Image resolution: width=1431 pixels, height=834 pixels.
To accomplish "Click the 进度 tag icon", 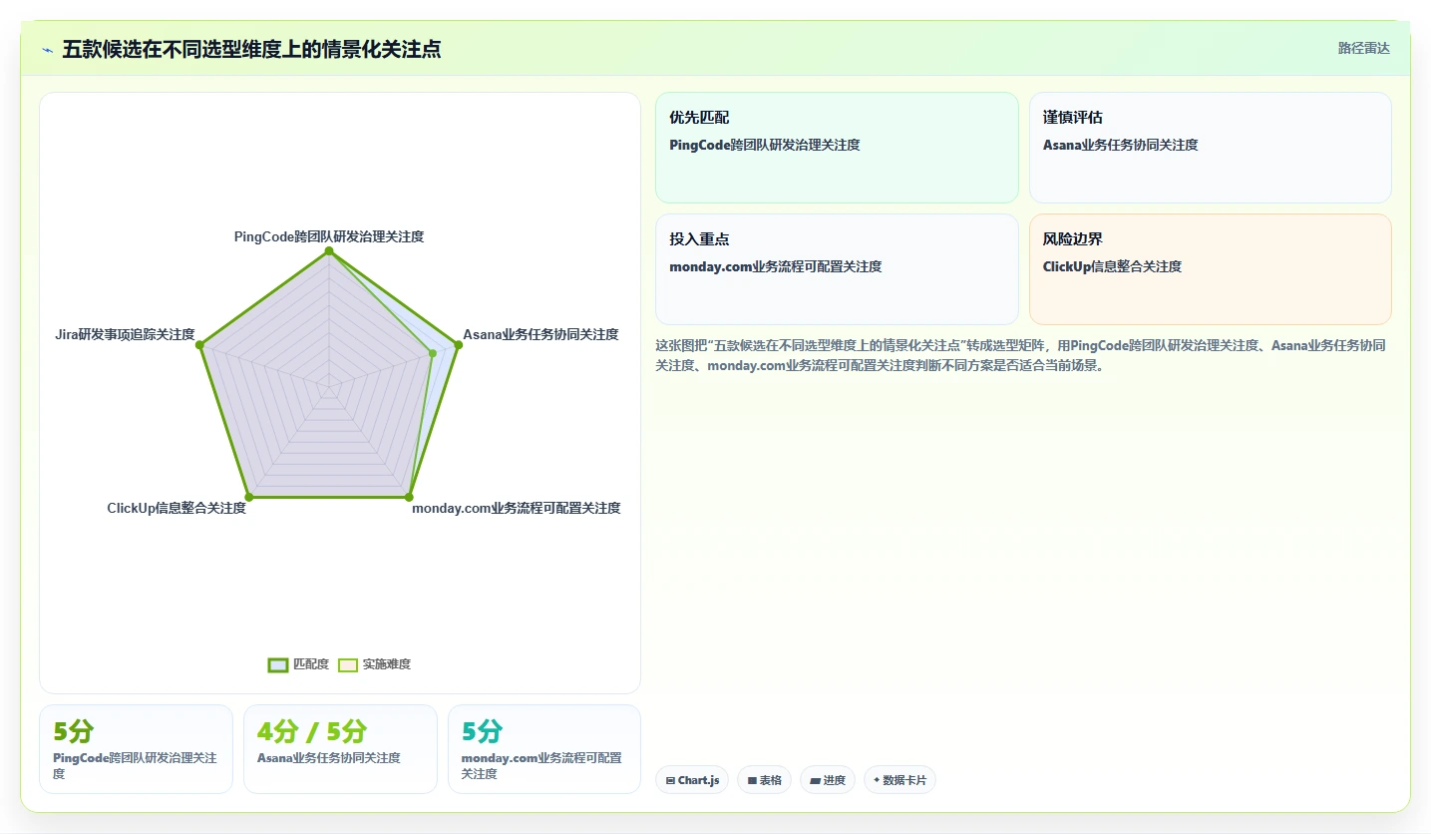I will coord(815,780).
